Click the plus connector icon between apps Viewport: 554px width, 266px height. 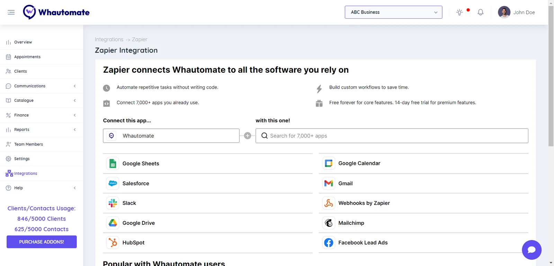pos(248,136)
